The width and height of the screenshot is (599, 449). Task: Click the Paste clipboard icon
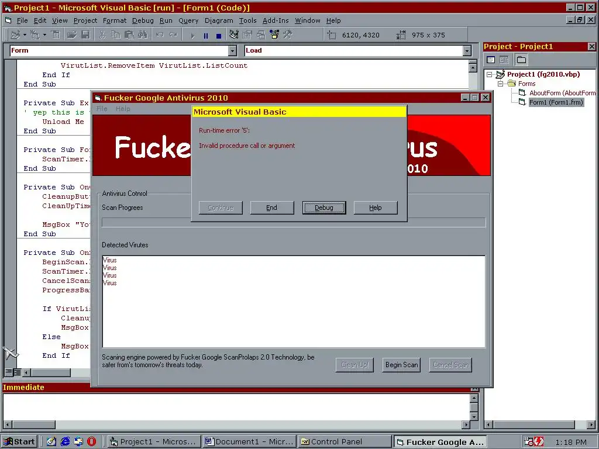pyautogui.click(x=129, y=35)
